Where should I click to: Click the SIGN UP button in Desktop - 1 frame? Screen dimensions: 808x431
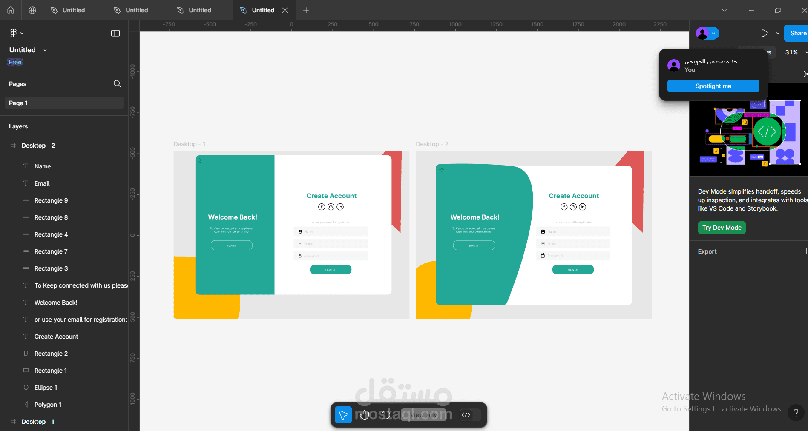(331, 270)
